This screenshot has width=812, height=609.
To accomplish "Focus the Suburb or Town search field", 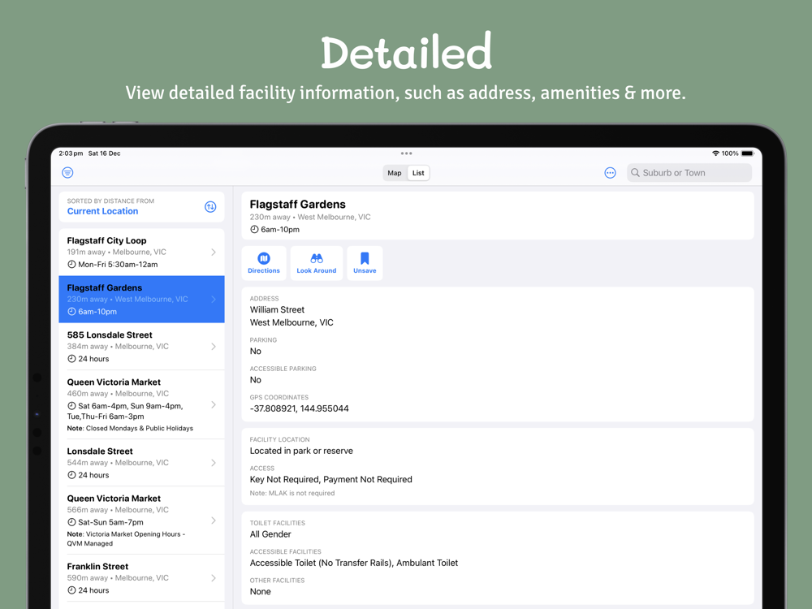I will coord(689,173).
